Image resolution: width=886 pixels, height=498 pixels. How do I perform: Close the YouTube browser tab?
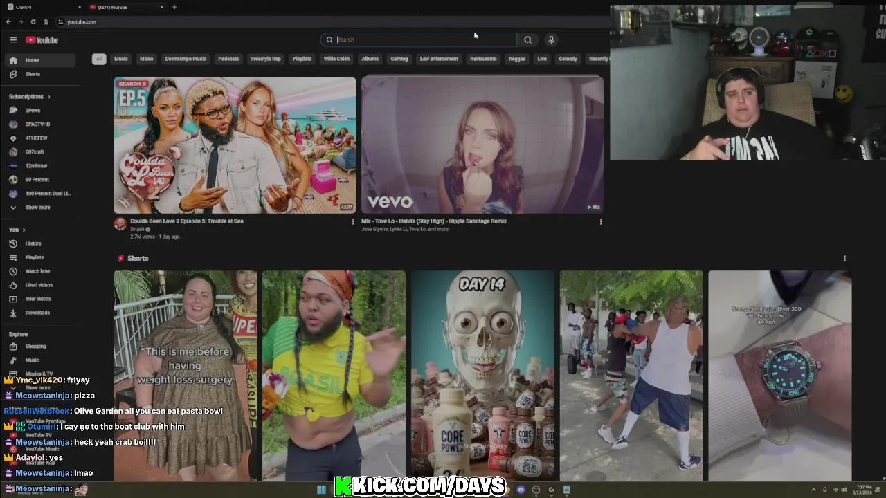(162, 7)
